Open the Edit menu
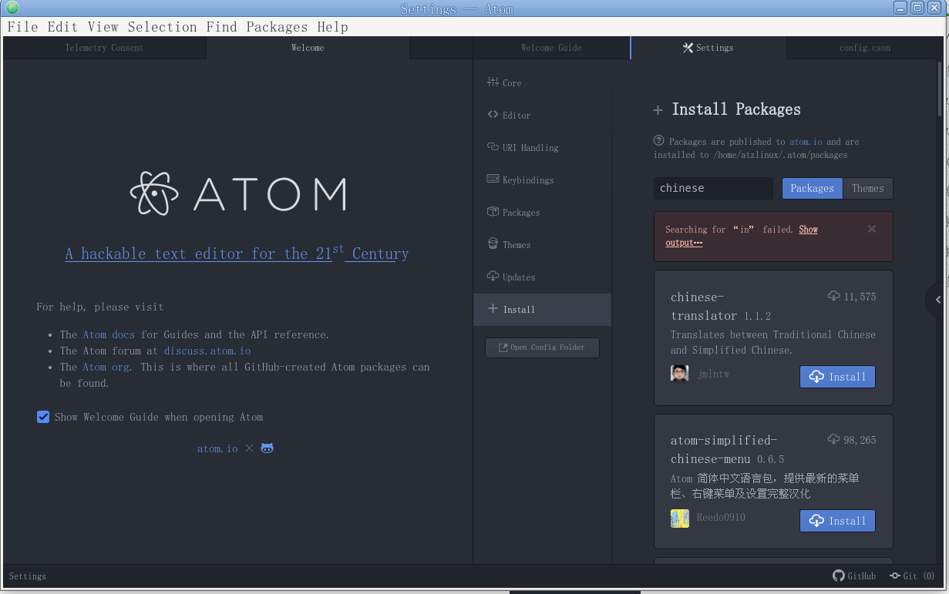 62,27
